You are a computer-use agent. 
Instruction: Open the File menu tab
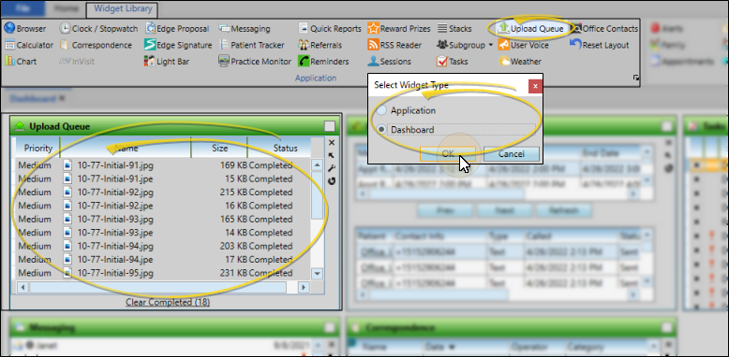coord(22,8)
